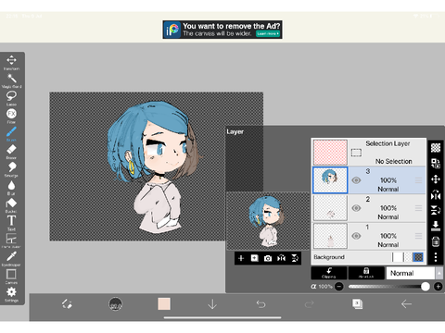Tap the layer 1 reorder handle
This screenshot has width=445, height=333.
418,236
